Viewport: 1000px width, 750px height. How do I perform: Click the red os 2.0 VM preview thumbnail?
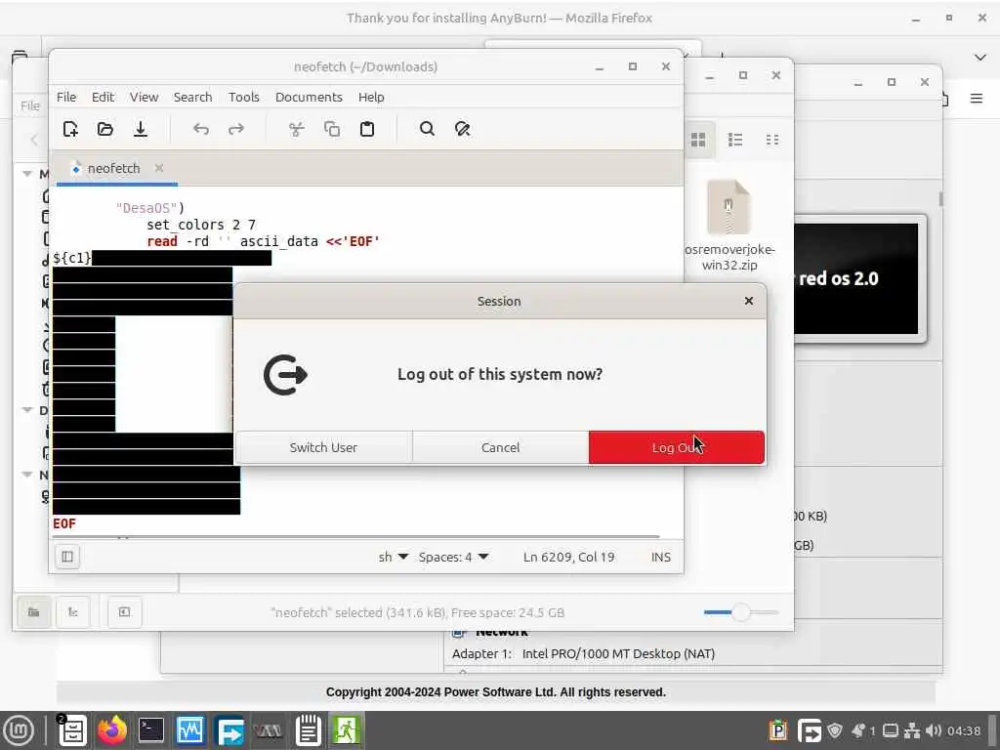pyautogui.click(x=859, y=278)
